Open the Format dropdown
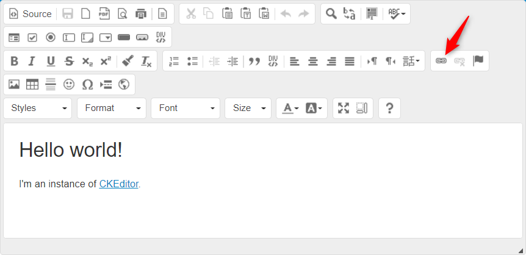 [x=112, y=108]
